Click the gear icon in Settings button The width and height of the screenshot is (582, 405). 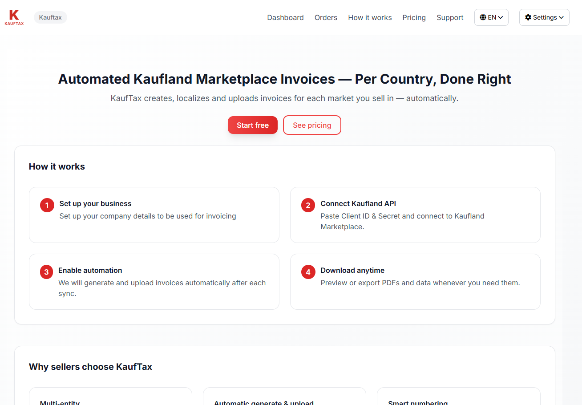coord(529,17)
